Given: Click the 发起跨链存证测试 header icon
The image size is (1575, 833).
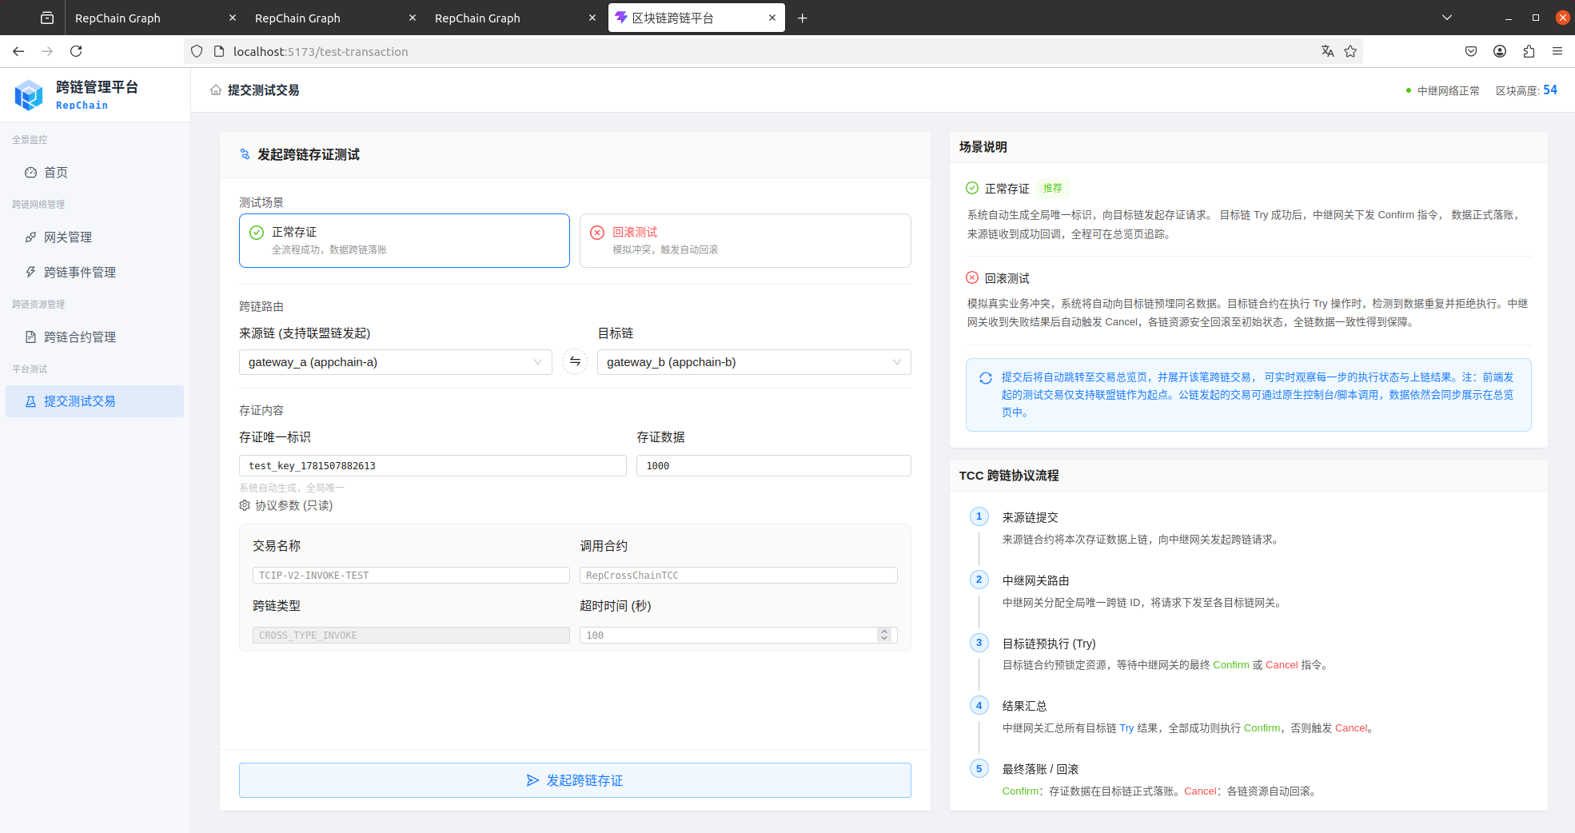Looking at the screenshot, I should coord(245,154).
